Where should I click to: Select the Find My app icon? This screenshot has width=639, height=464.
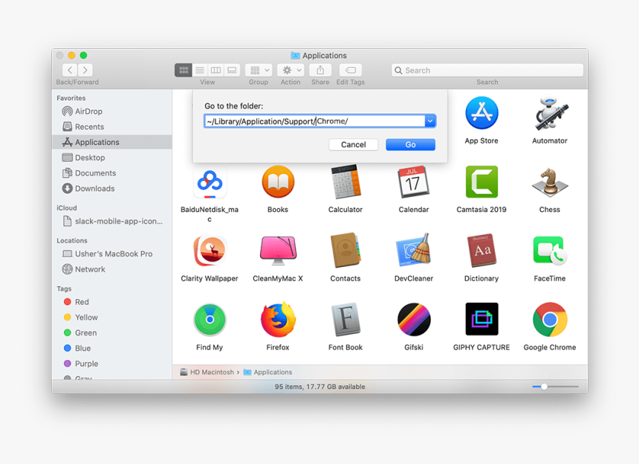210,320
